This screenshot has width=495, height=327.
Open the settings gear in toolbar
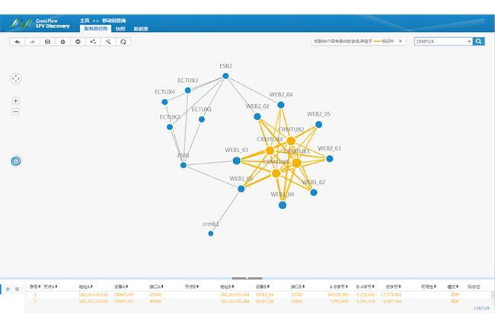(62, 42)
